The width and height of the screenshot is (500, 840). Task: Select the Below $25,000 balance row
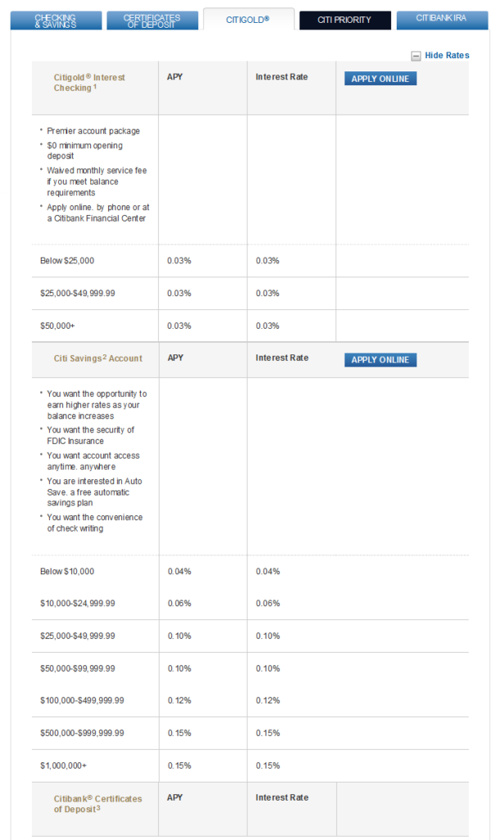70,261
